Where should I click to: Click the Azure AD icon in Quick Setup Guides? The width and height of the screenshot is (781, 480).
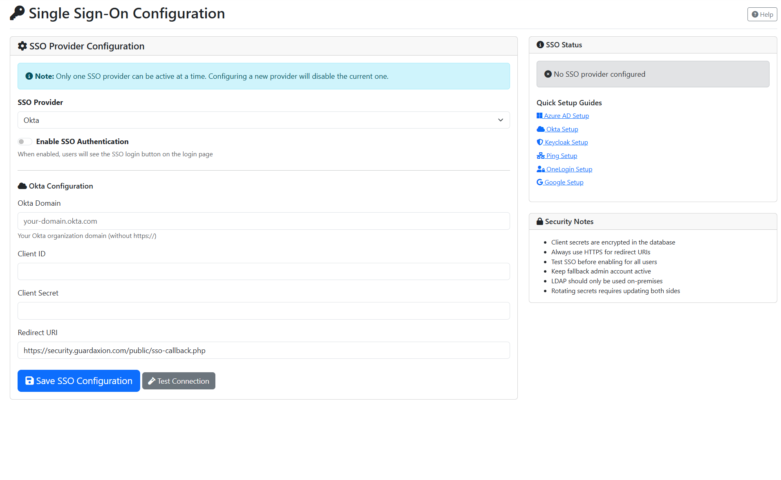point(539,115)
